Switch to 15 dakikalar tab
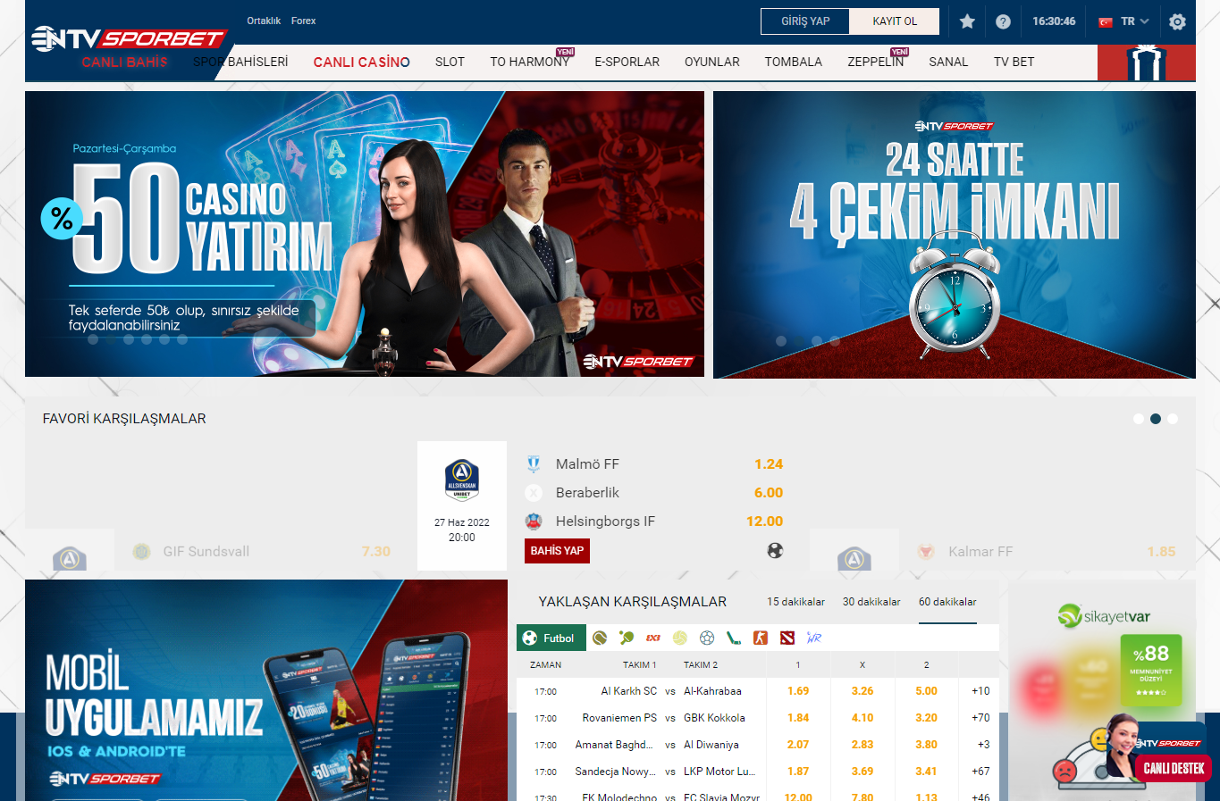Image resolution: width=1220 pixels, height=801 pixels. pyautogui.click(x=795, y=602)
